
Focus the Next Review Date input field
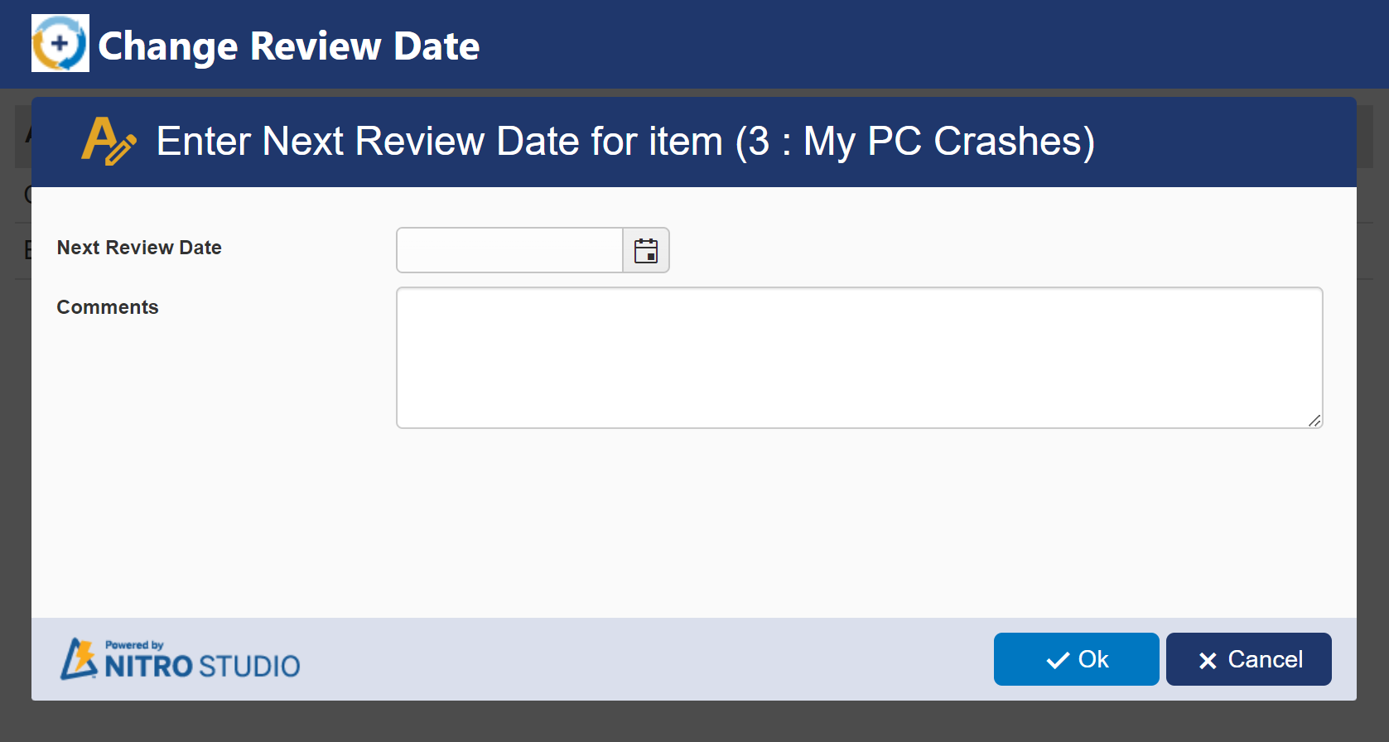point(509,250)
